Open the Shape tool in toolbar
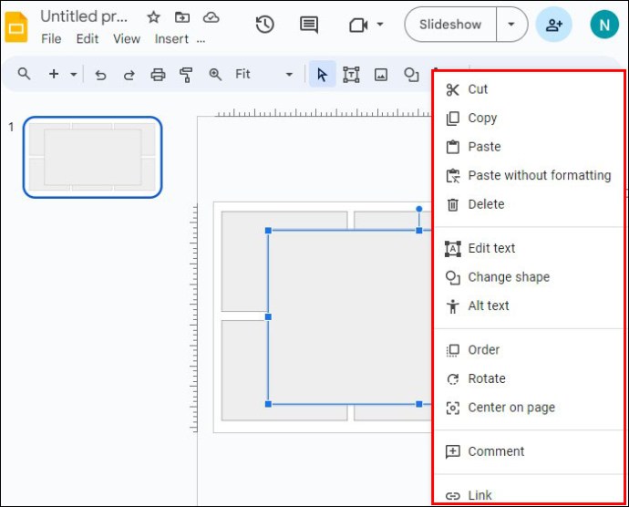The image size is (629, 507). 411,75
